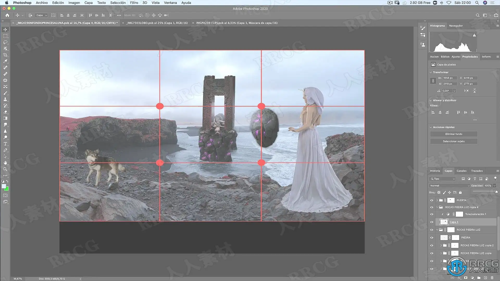The image size is (500, 281).
Task: Toggle visibility of Capa 4 layer
Action: click(x=432, y=222)
